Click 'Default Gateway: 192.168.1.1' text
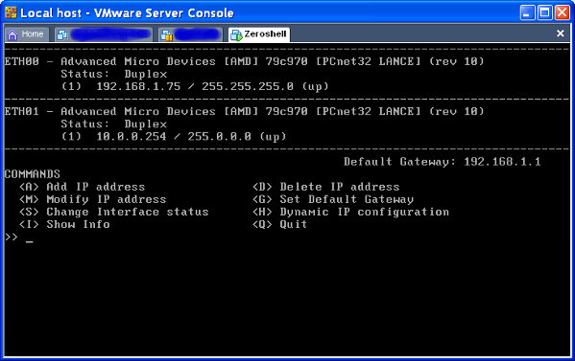The height and width of the screenshot is (361, 575). [x=442, y=162]
